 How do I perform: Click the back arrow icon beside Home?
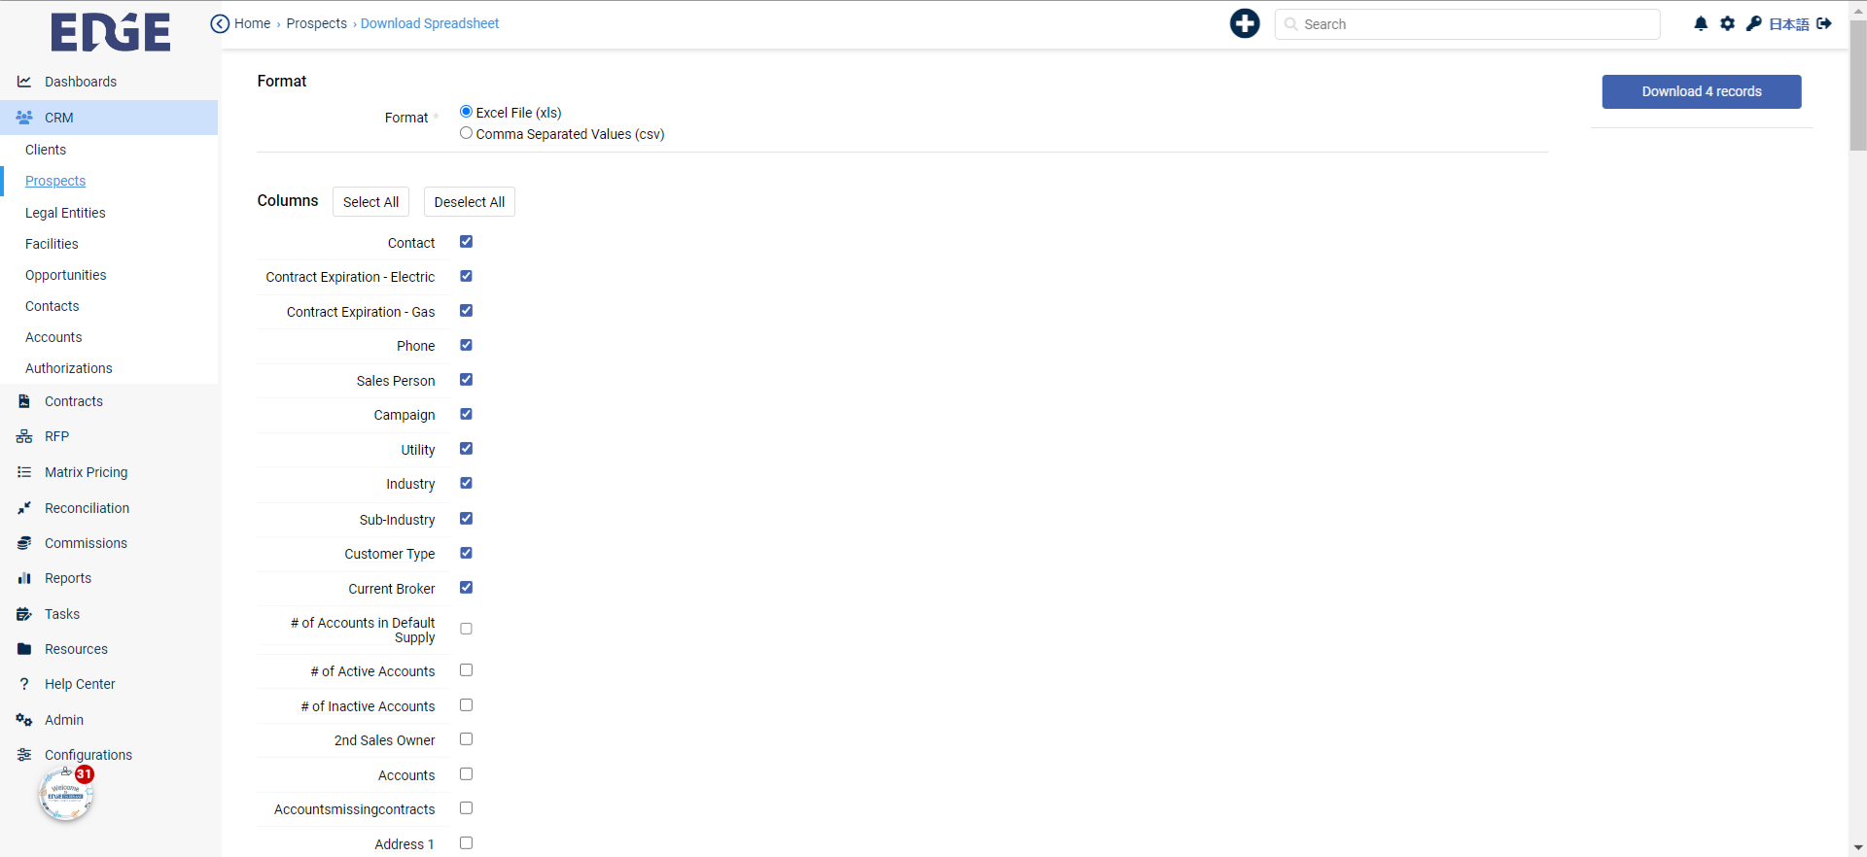(x=220, y=24)
